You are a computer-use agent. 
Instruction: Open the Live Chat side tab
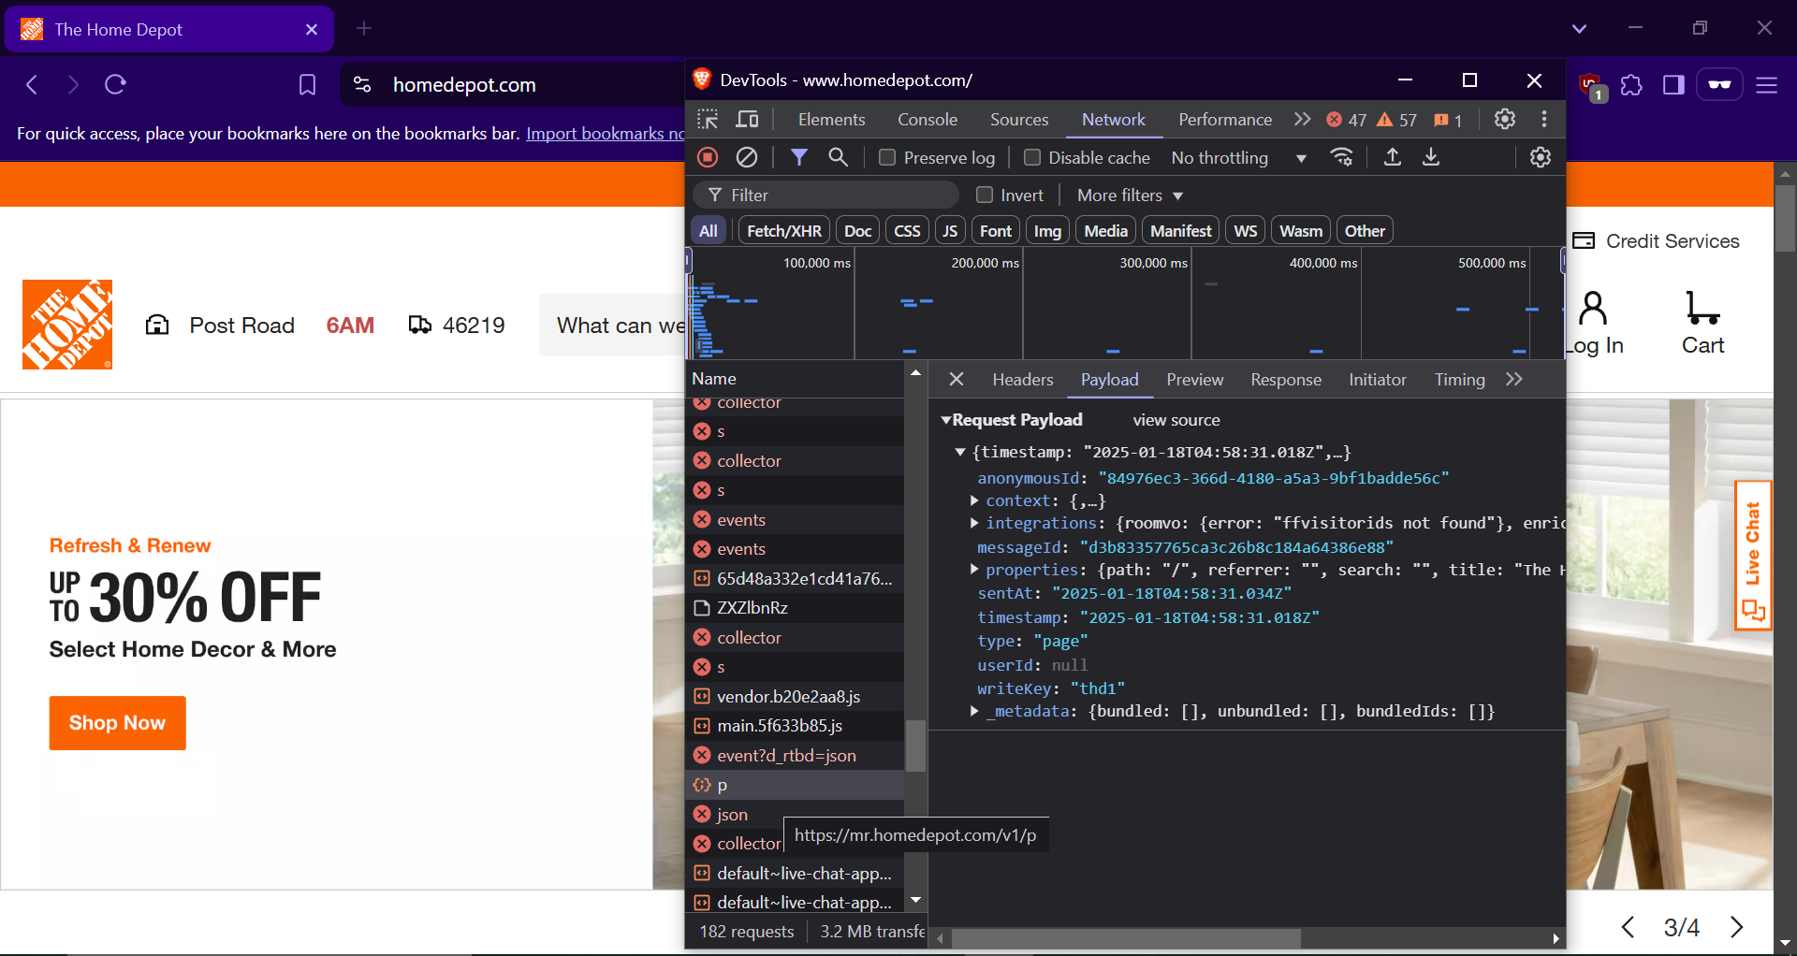tap(1753, 556)
